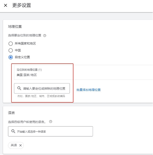Select the 中国 radio option
The height and width of the screenshot is (155, 153).
pos(11,50)
